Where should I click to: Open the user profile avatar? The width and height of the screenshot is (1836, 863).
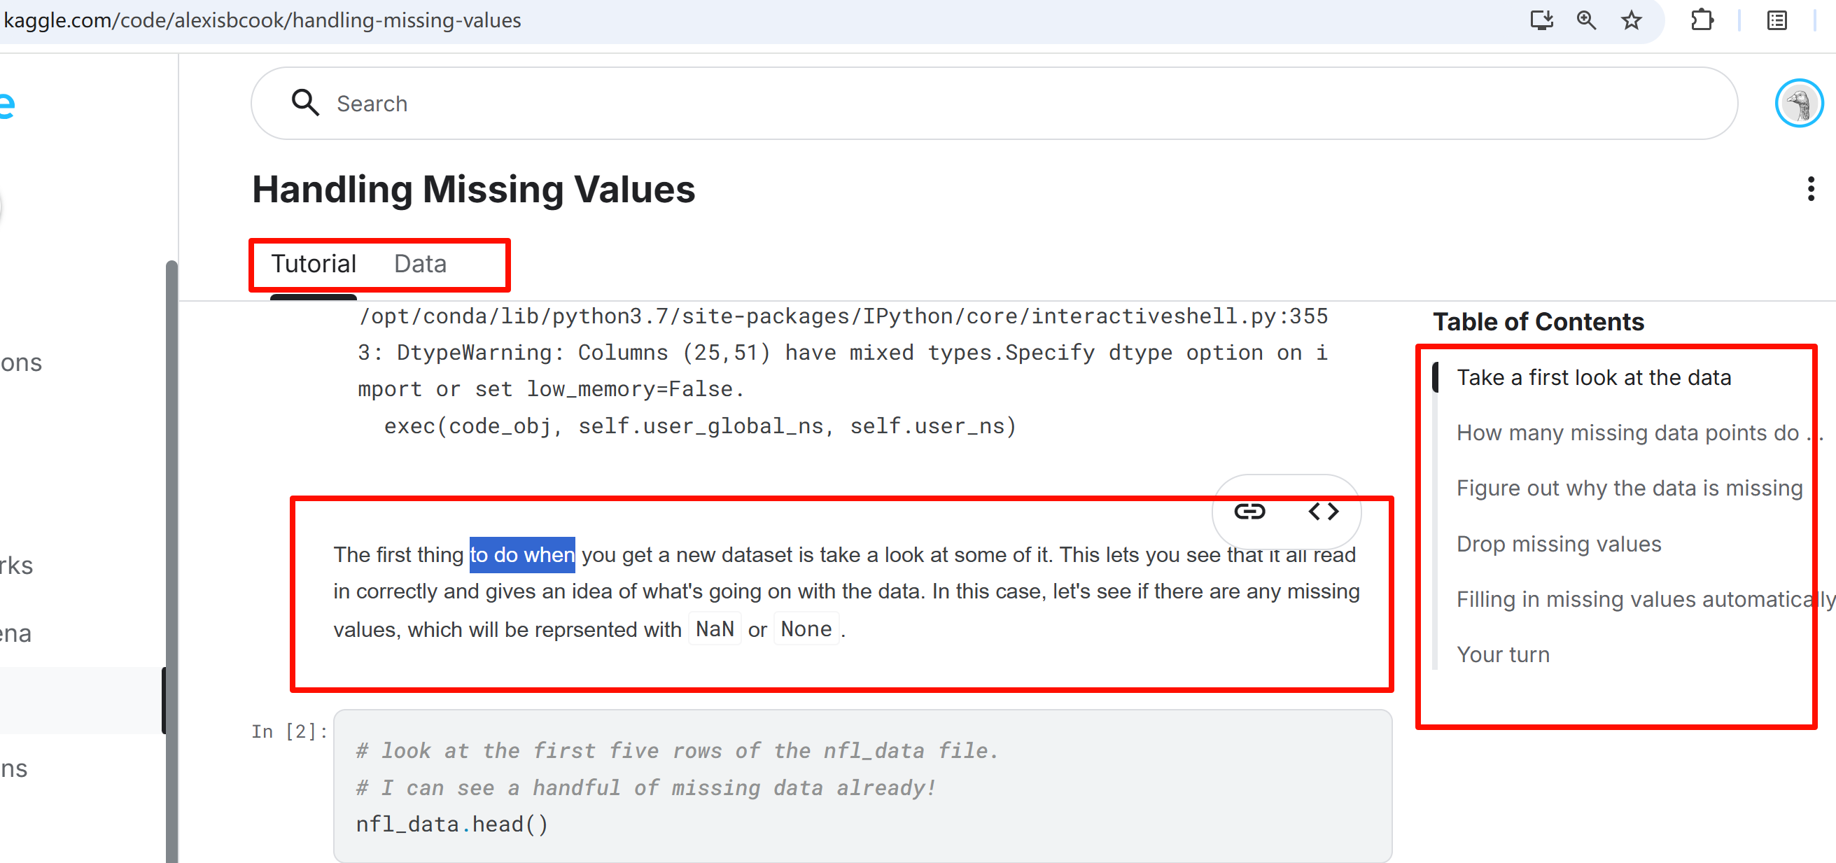coord(1798,104)
